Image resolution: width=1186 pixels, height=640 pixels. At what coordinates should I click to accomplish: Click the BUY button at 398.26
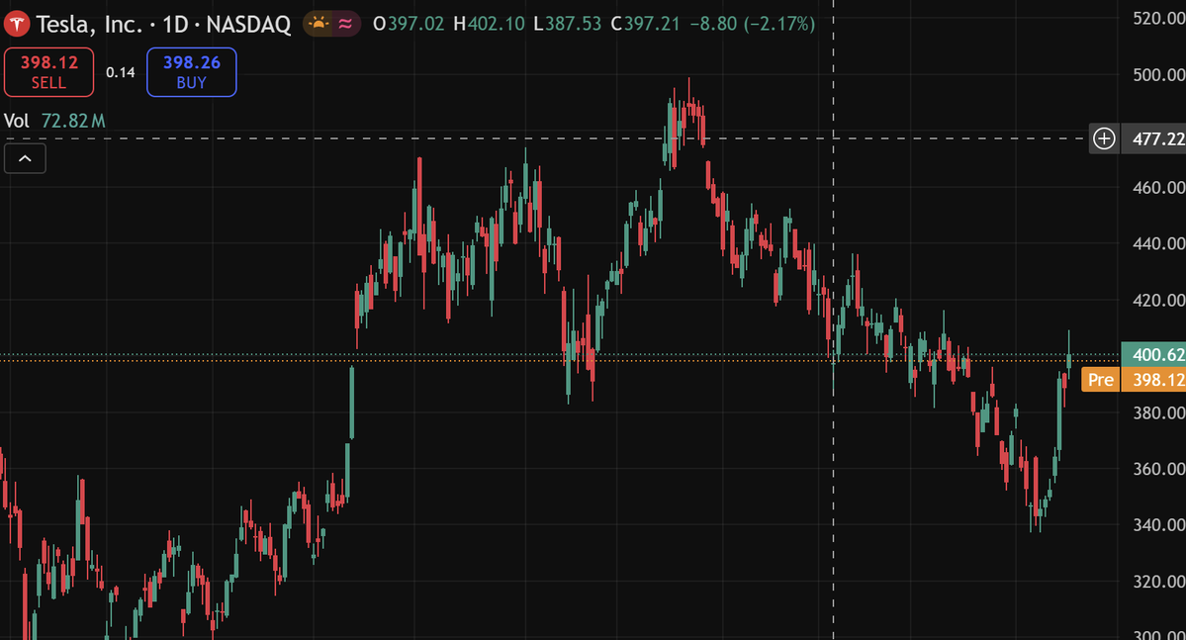point(191,71)
